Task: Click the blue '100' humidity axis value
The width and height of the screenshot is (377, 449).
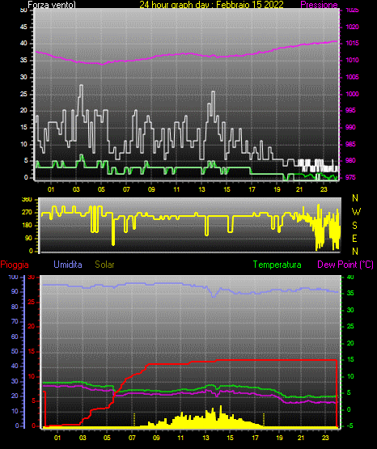Action: click(x=13, y=277)
